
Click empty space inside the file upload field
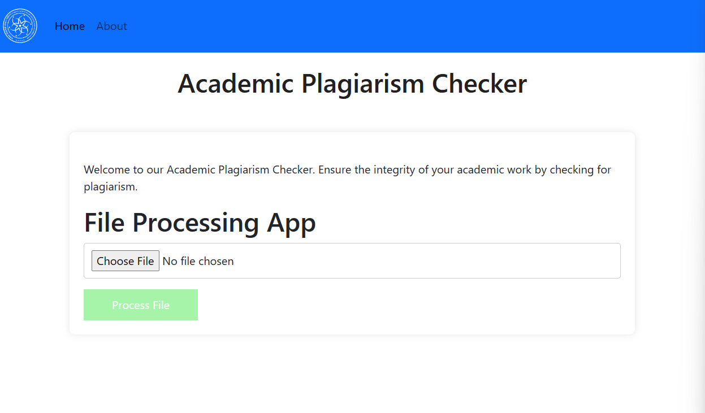click(x=424, y=261)
